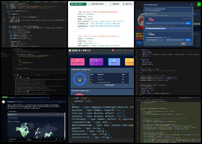Click the red notification badge icon
This screenshot has width=202, height=144.
pyautogui.click(x=113, y=50)
